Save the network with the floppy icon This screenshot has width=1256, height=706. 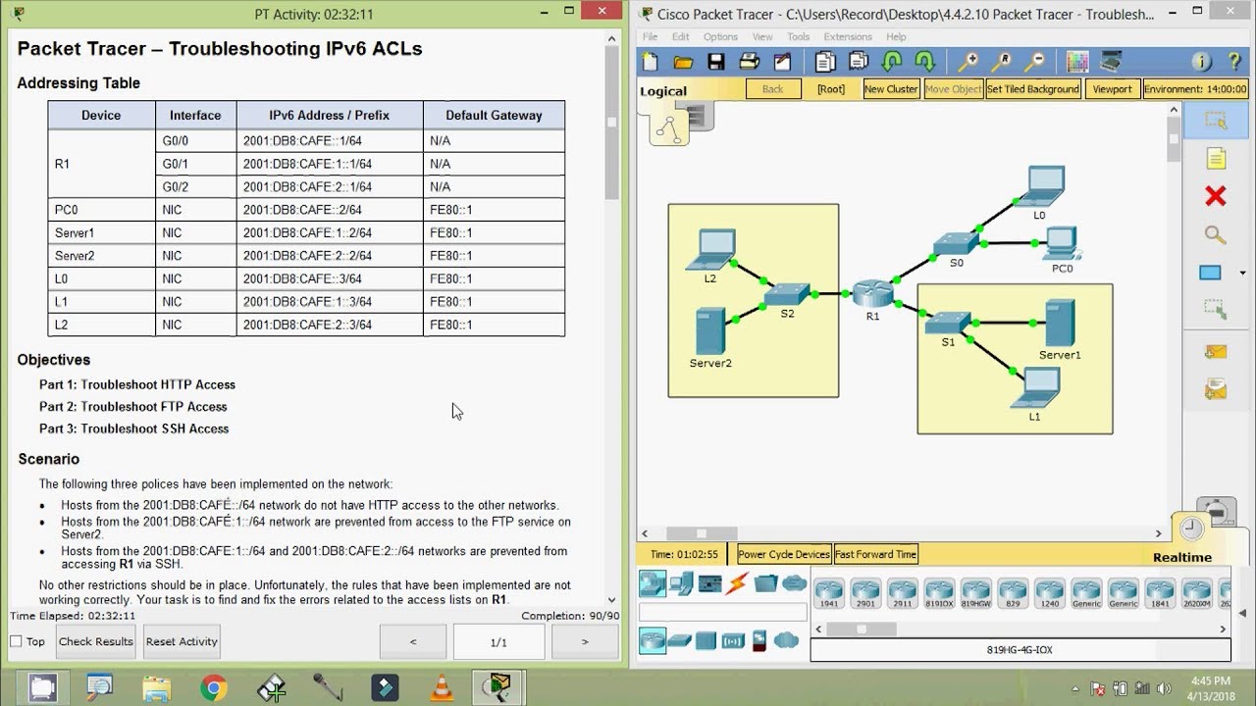pos(716,62)
